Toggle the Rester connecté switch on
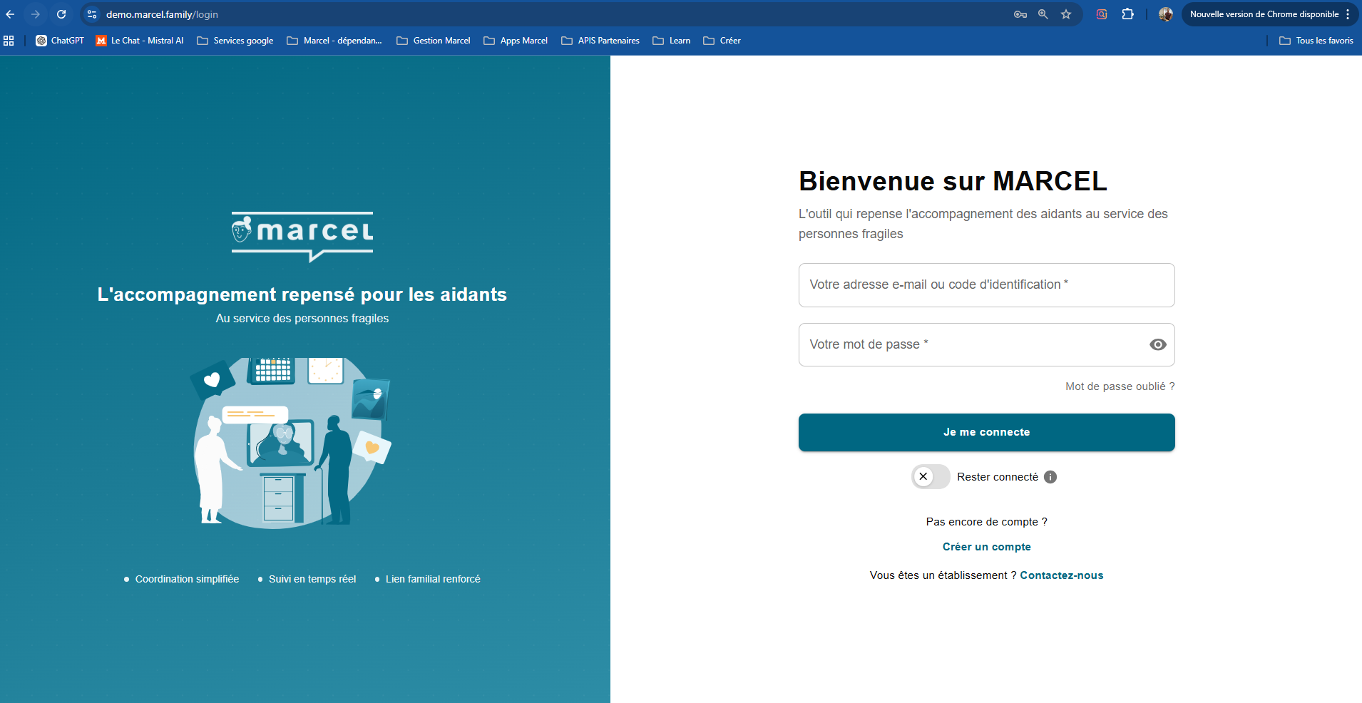 pyautogui.click(x=930, y=477)
